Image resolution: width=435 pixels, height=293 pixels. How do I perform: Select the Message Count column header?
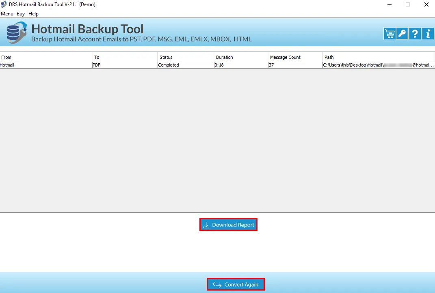point(295,57)
